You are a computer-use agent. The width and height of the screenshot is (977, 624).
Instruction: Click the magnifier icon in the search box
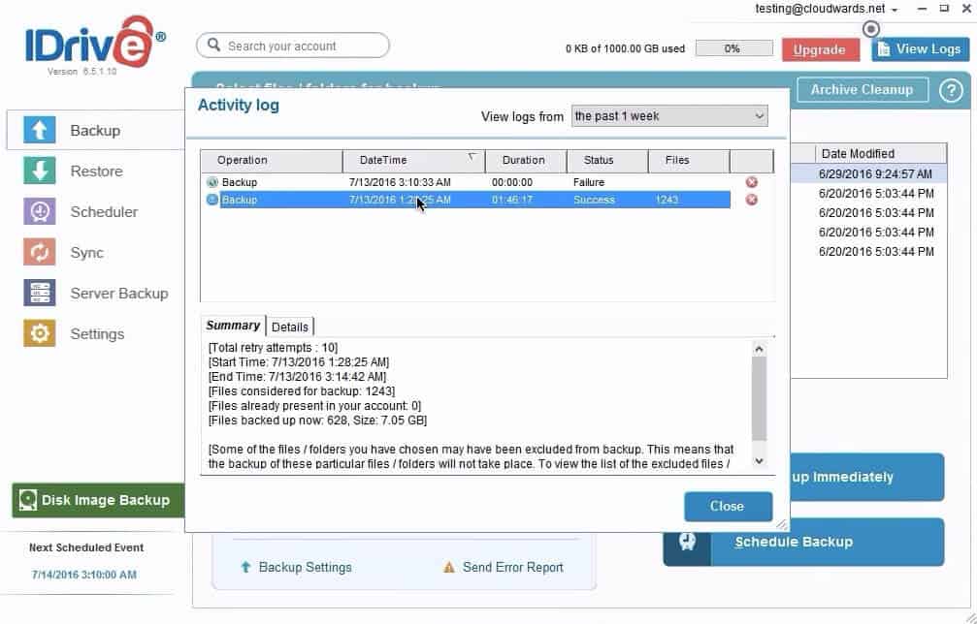tap(215, 45)
